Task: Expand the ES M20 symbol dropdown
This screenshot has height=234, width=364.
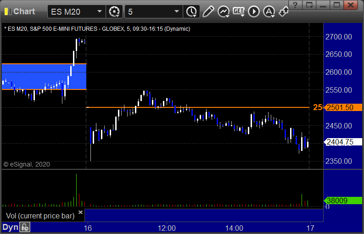Action: pyautogui.click(x=99, y=11)
